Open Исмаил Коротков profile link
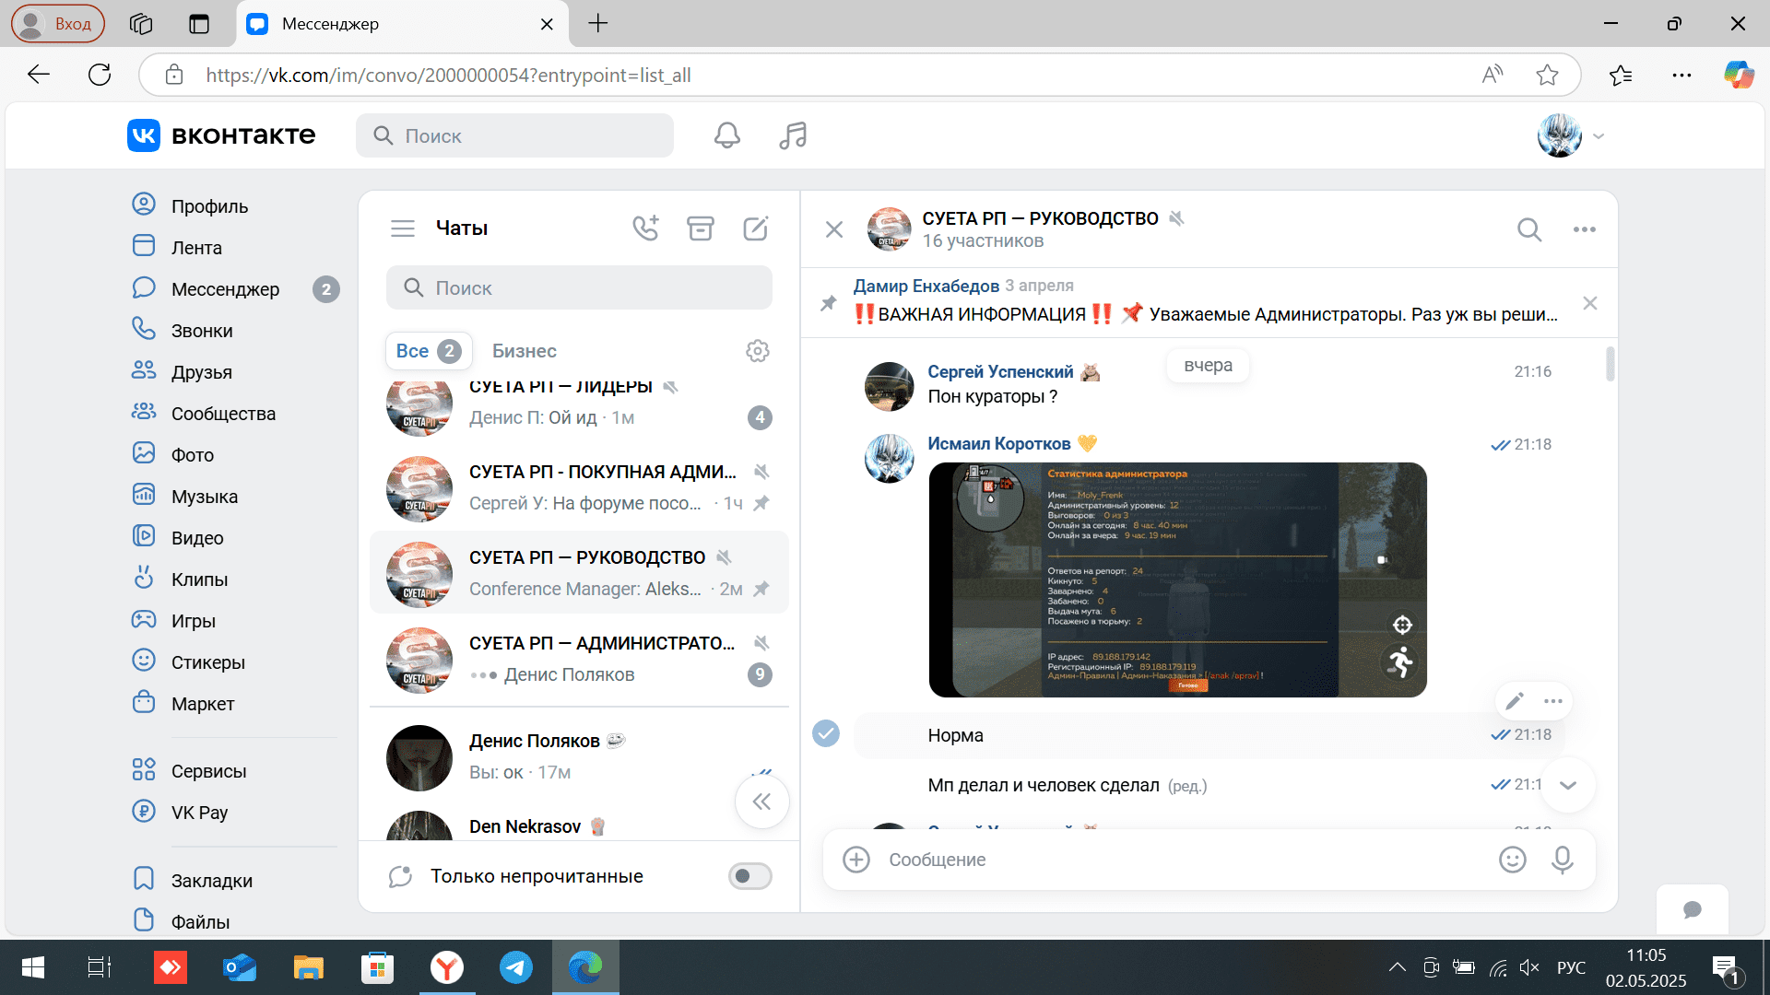Screen dimensions: 1770x995 click(x=998, y=443)
